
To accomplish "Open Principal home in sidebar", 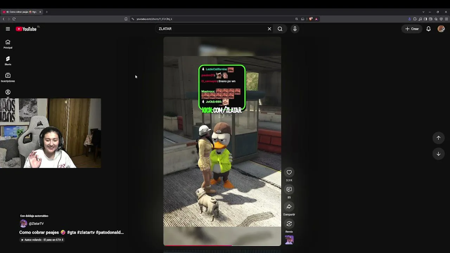I will [x=8, y=44].
